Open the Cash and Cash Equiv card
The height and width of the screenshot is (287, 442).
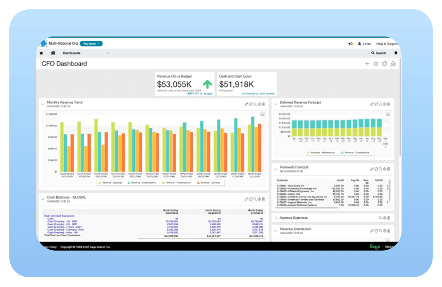[247, 84]
